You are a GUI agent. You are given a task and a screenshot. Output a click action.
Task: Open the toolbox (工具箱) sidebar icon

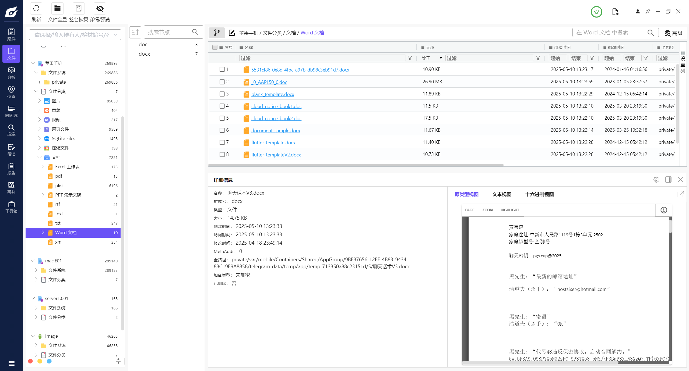click(x=11, y=207)
